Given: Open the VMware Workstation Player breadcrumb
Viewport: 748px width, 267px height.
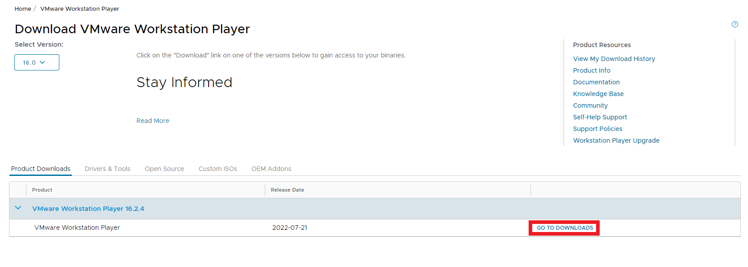Looking at the screenshot, I should coord(80,9).
